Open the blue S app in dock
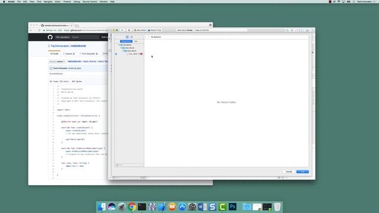 [213, 206]
